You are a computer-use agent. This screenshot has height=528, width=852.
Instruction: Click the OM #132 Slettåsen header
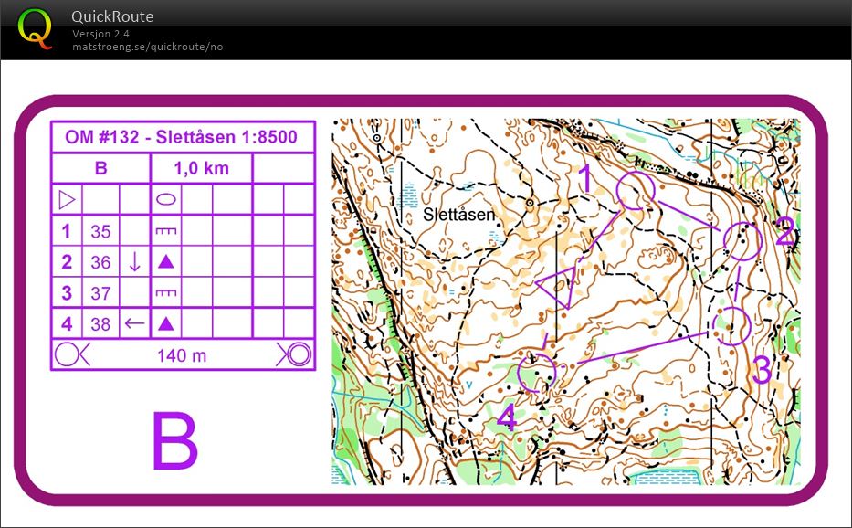pyautogui.click(x=181, y=136)
